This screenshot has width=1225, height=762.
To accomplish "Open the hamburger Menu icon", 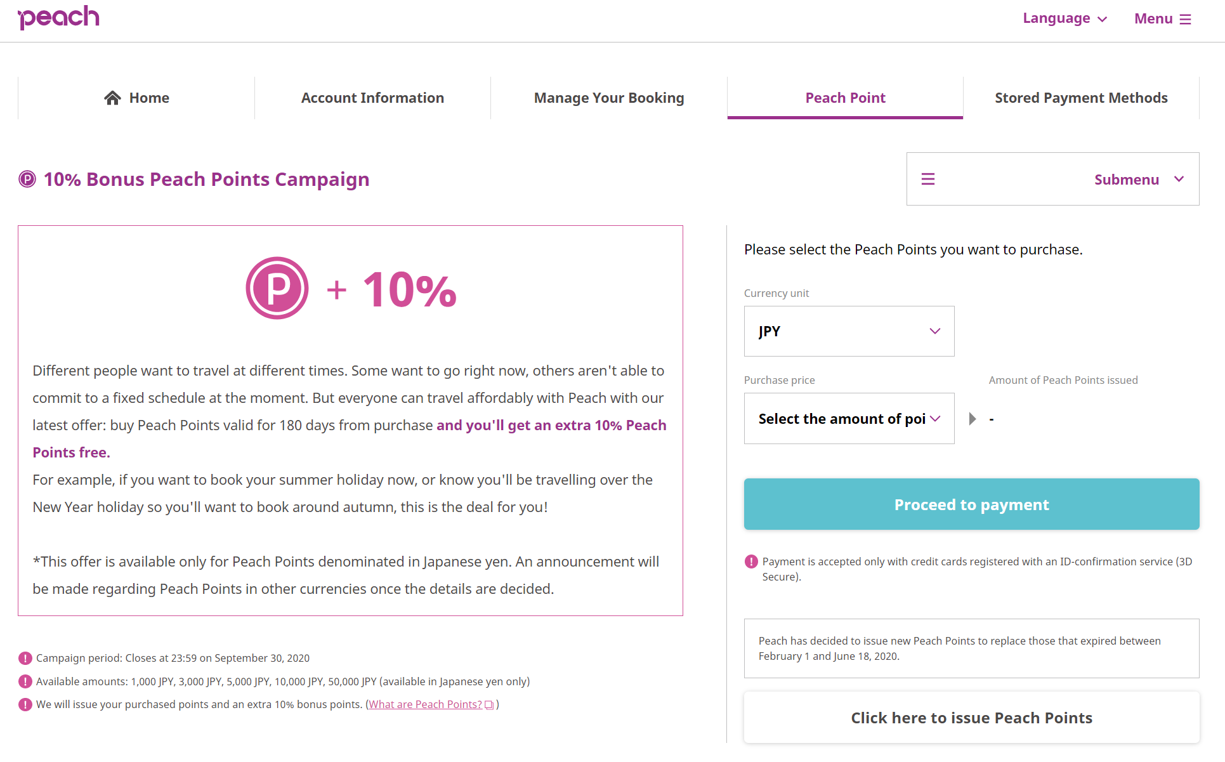I will tap(1185, 19).
